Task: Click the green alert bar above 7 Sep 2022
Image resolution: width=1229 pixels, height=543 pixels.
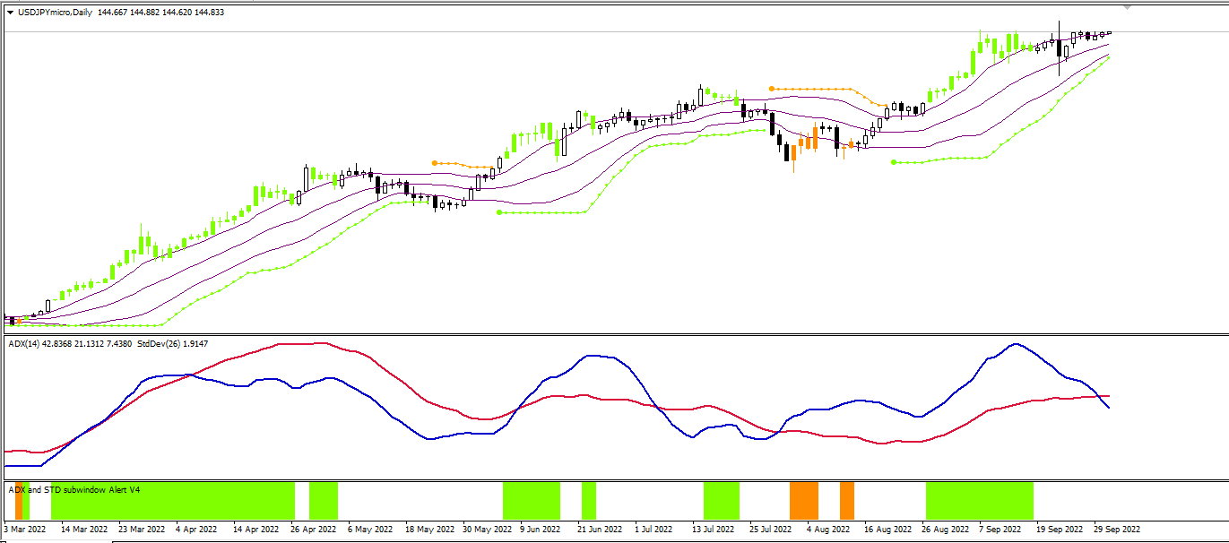Action: [x=980, y=500]
